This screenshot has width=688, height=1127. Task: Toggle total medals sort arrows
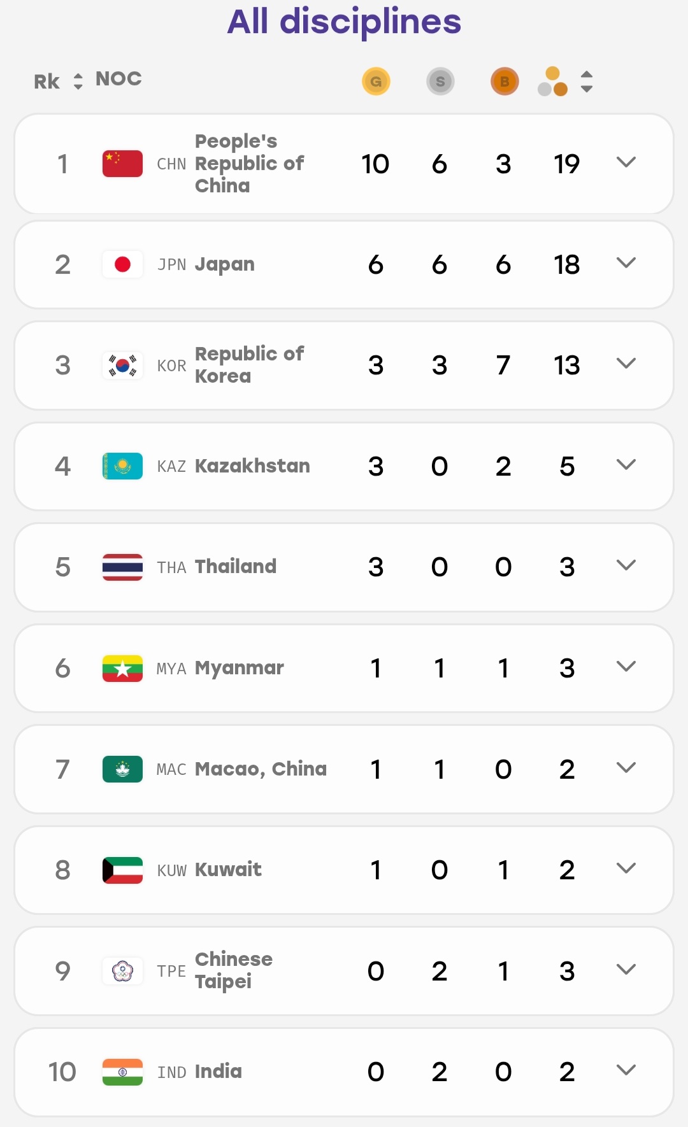pyautogui.click(x=587, y=82)
